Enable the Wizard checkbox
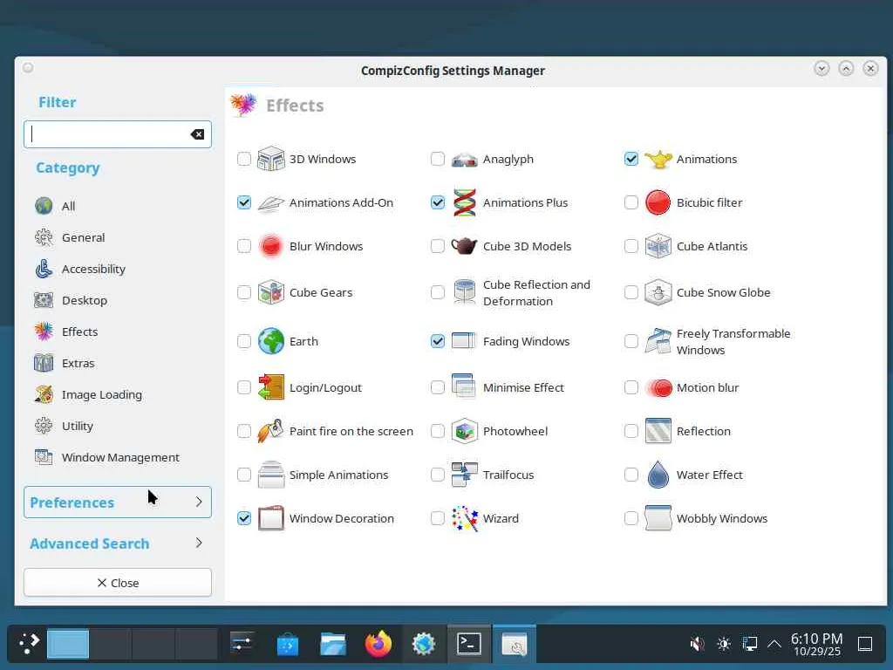Image resolution: width=893 pixels, height=670 pixels. pos(438,518)
